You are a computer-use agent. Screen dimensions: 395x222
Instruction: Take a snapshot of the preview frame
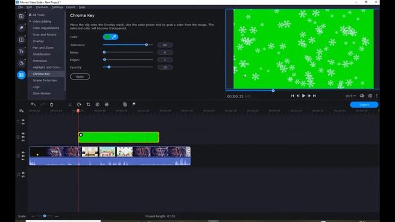tap(370, 96)
